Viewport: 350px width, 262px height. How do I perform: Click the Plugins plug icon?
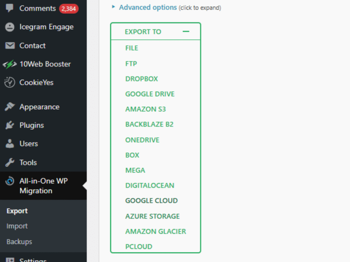[x=10, y=125]
